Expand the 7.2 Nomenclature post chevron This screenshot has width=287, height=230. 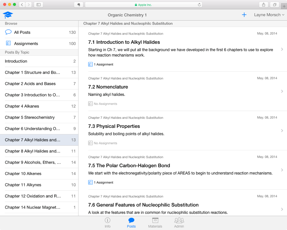click(282, 91)
